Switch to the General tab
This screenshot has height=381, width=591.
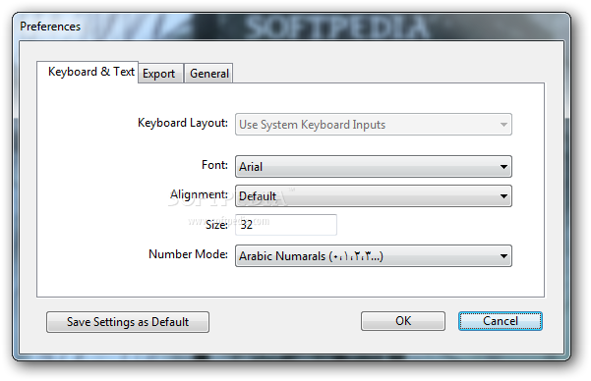(208, 73)
